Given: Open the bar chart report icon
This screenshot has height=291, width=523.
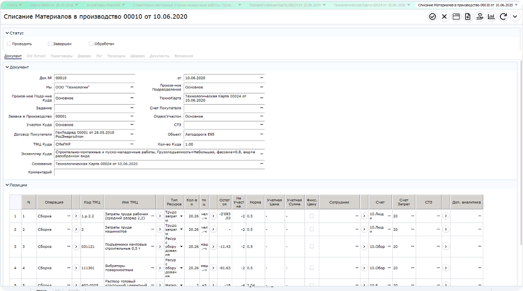Looking at the screenshot, I should [491, 17].
